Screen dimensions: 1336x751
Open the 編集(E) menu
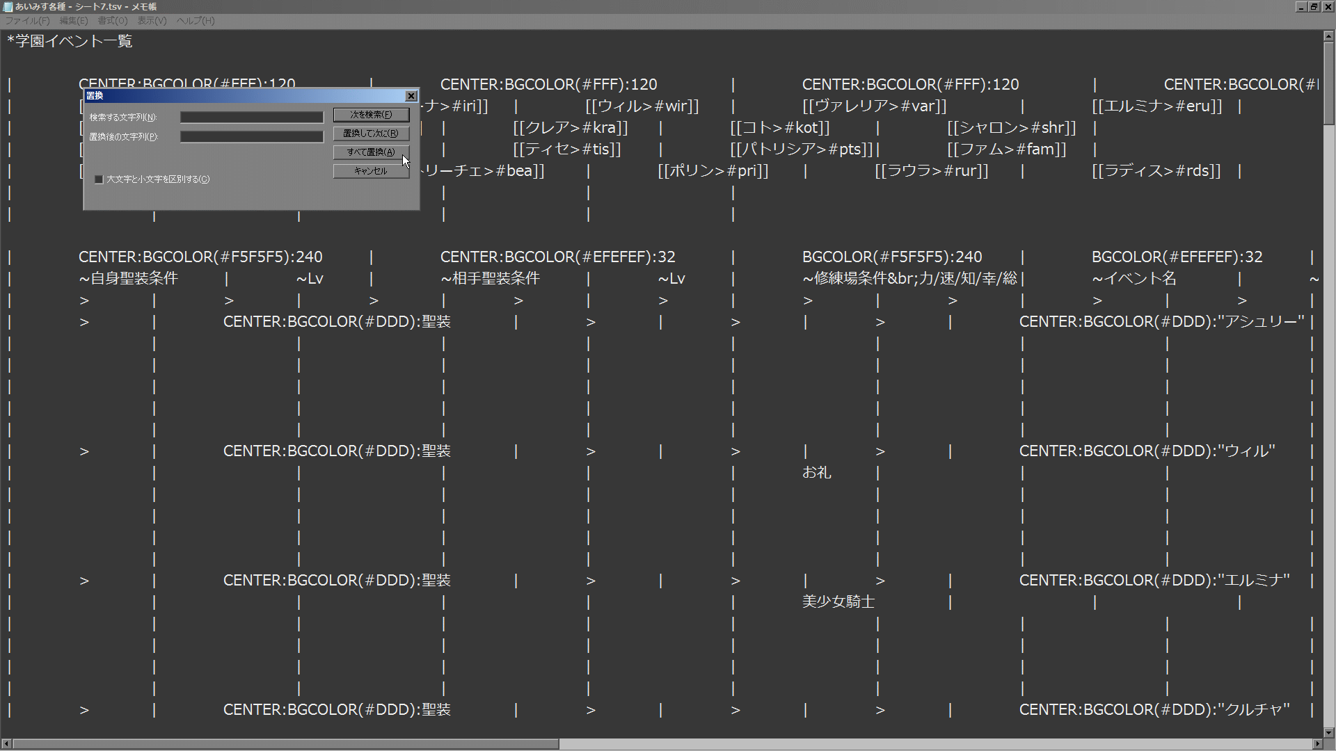[x=72, y=20]
